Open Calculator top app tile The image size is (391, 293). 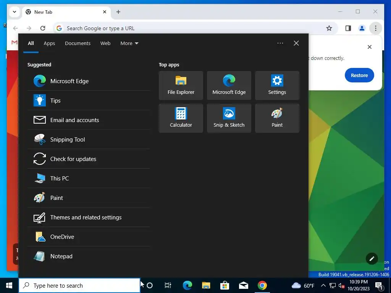(181, 118)
